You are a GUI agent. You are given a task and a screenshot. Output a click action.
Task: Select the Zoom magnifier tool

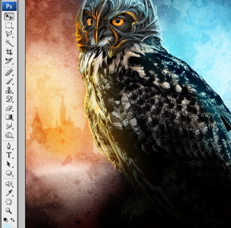[9, 211]
